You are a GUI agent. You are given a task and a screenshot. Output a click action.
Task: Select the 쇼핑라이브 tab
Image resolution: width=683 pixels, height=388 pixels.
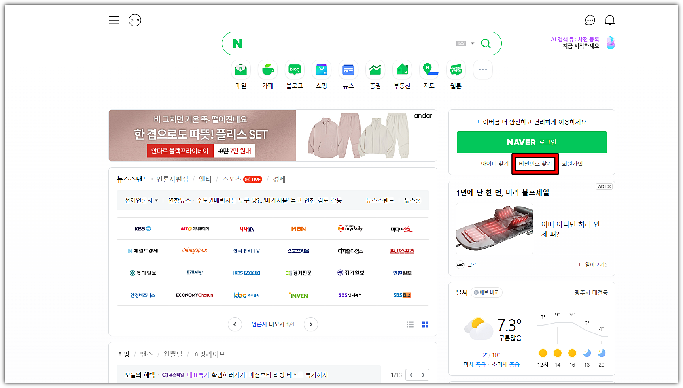click(209, 354)
